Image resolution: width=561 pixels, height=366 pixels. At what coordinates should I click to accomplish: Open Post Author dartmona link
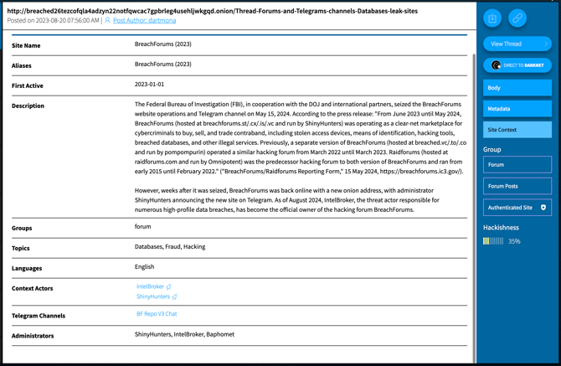144,20
